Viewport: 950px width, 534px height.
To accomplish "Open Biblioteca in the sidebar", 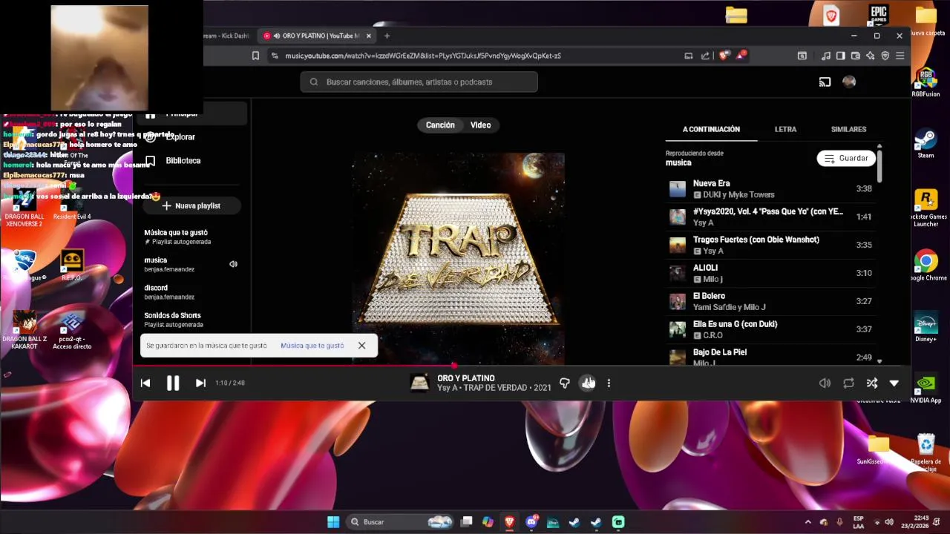I will [x=183, y=160].
